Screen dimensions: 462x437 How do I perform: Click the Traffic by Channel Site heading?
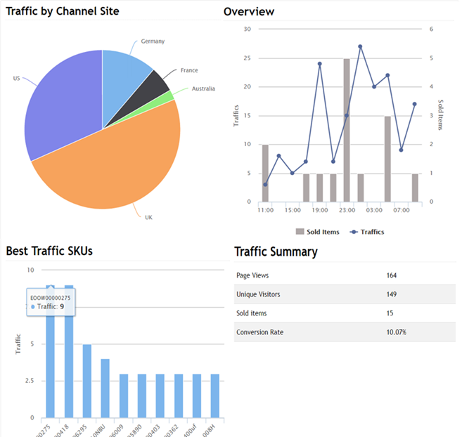[x=63, y=11]
